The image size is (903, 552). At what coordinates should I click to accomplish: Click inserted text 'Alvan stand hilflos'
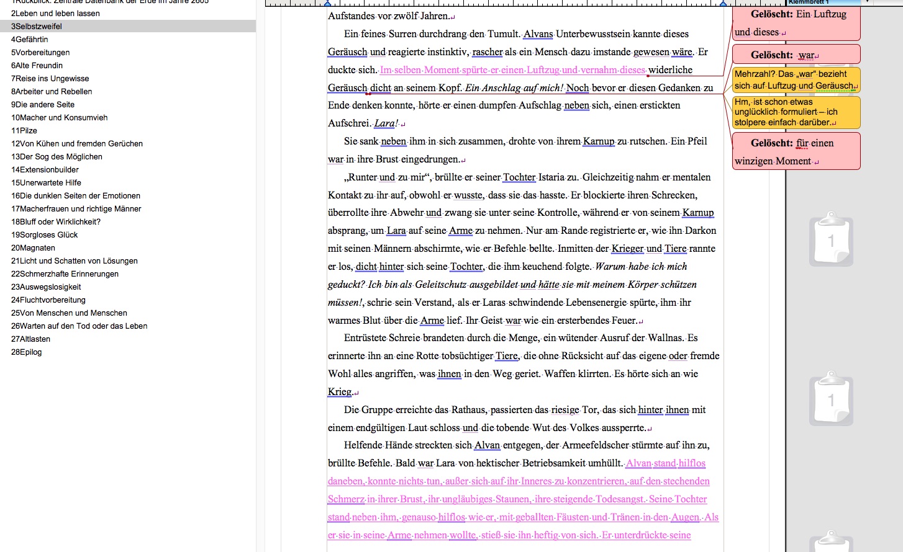click(x=666, y=463)
